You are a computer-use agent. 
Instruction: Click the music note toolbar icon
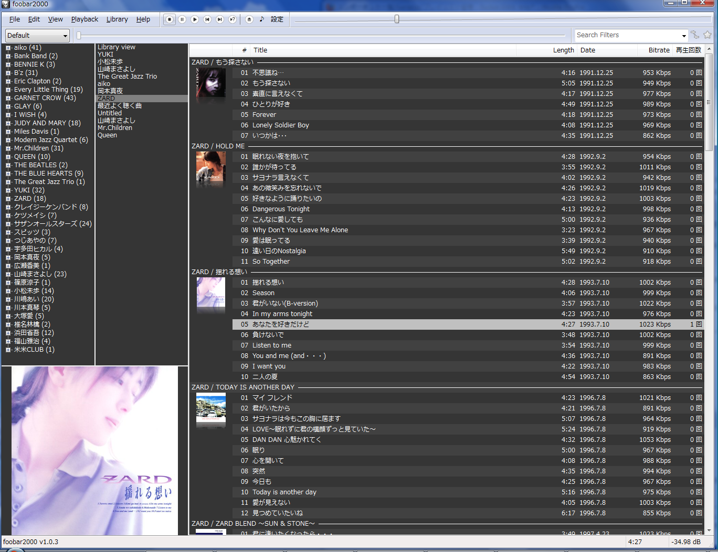point(262,19)
